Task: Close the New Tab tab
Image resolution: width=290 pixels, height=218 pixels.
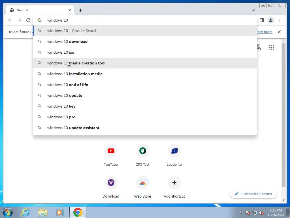Action: coord(70,10)
